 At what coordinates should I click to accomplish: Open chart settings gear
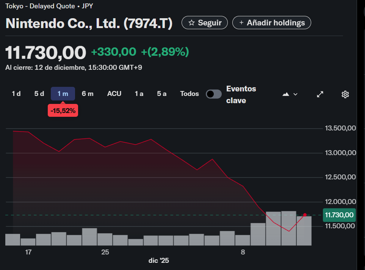tap(345, 94)
